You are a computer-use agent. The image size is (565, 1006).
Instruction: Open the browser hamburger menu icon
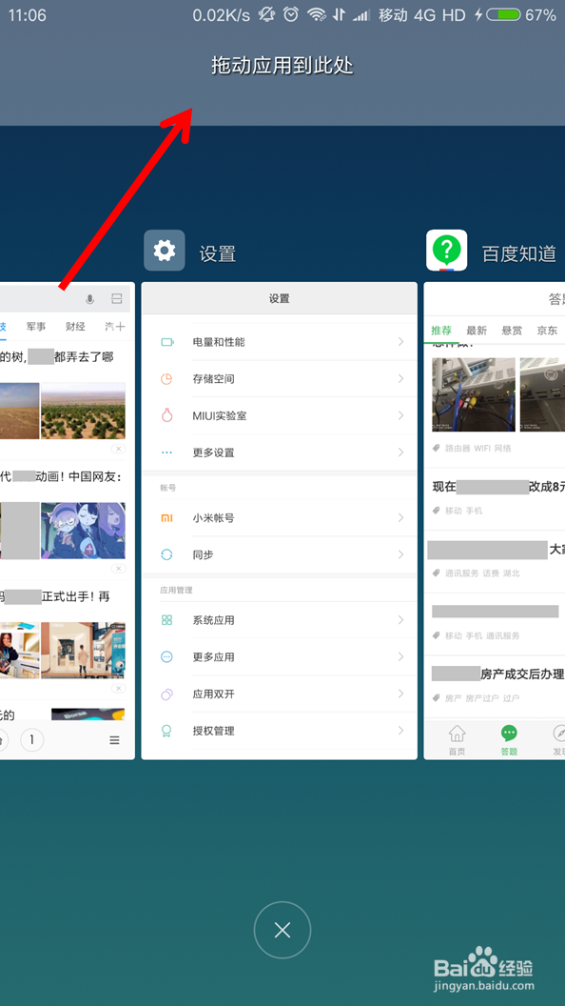[x=115, y=740]
